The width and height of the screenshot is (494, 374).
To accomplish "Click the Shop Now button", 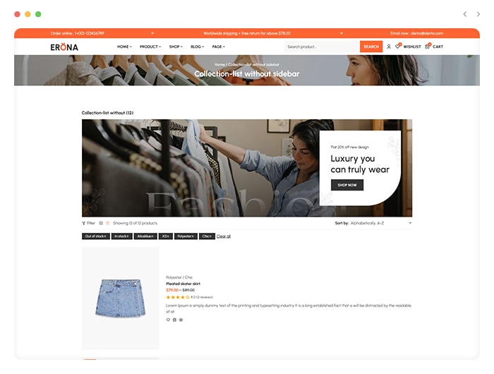I will click(x=347, y=185).
